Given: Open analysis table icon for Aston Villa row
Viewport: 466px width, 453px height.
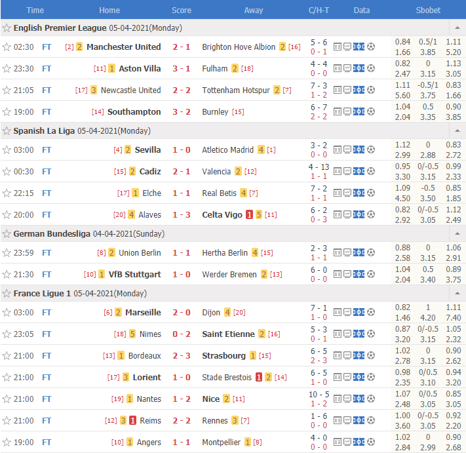Looking at the screenshot, I should [338, 68].
